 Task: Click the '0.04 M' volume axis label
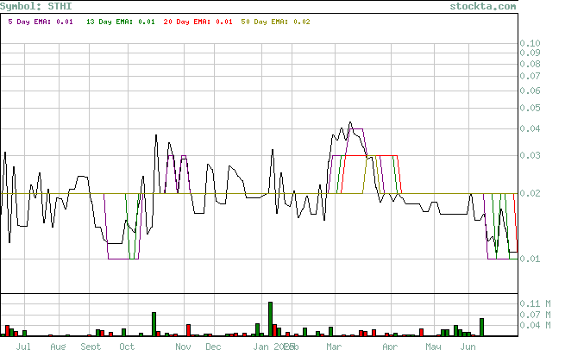click(535, 326)
